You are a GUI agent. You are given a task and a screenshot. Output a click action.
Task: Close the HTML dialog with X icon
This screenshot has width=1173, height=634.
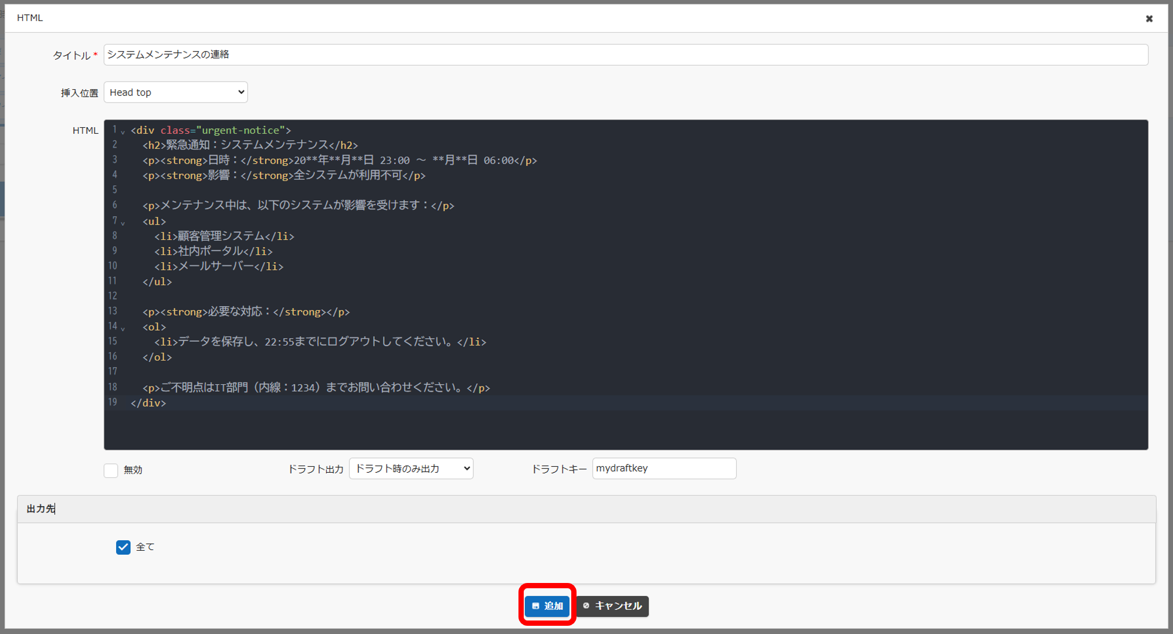tap(1149, 19)
